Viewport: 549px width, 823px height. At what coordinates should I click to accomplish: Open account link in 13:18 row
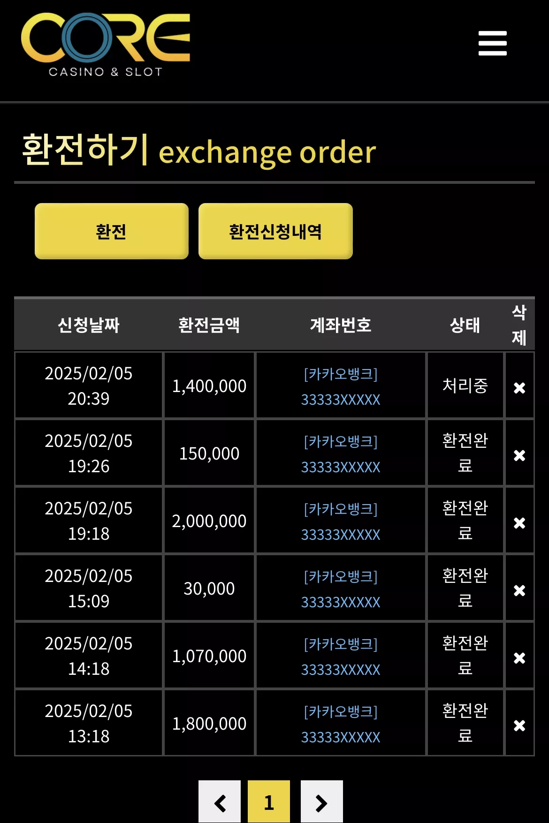coord(341,724)
